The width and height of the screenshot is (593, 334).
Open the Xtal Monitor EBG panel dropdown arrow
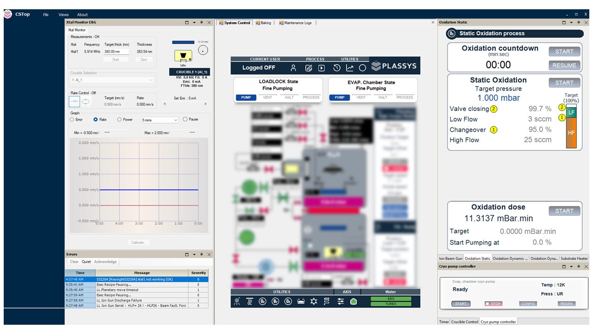[x=194, y=22]
